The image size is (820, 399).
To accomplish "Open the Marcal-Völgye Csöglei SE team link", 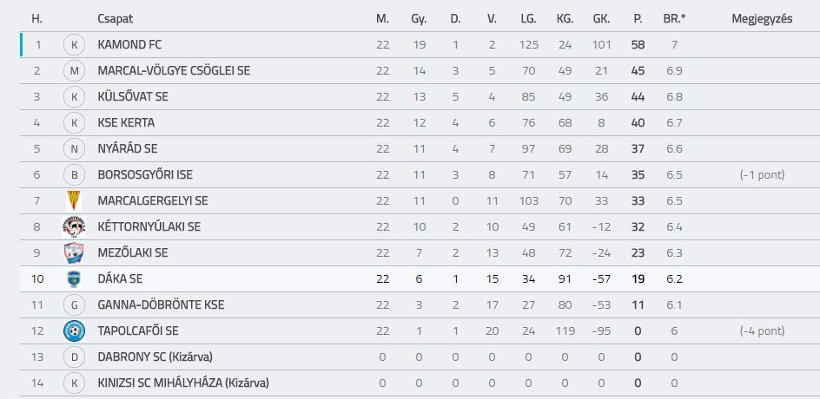I will pos(174,70).
